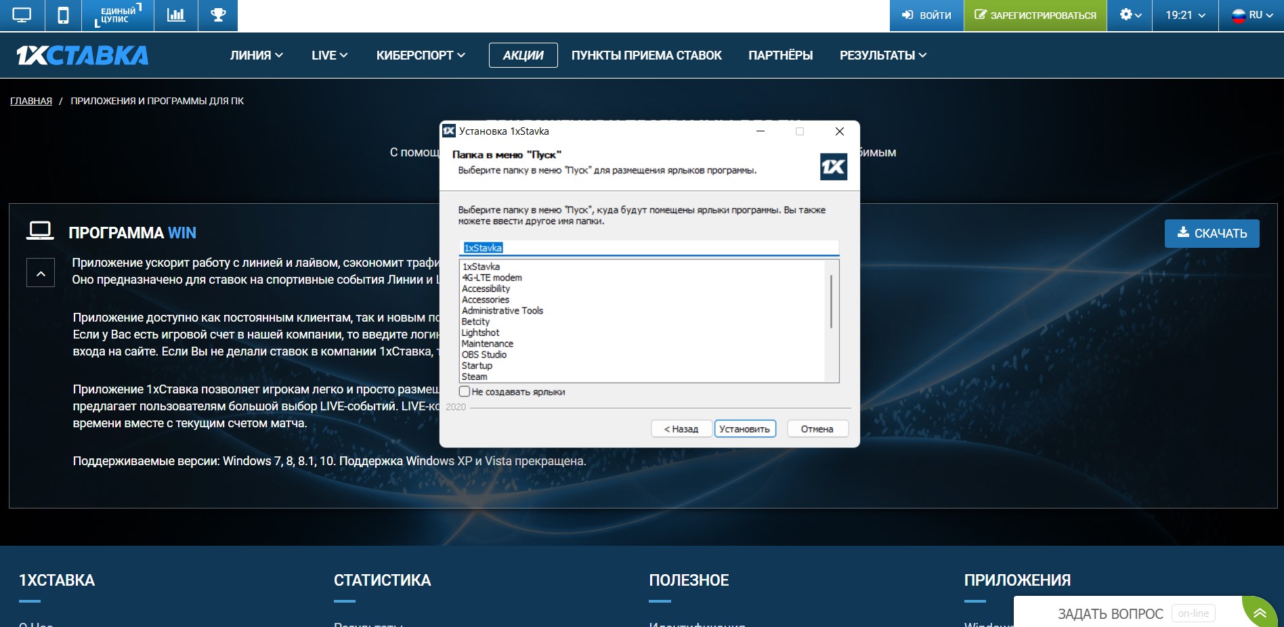Click the 1XСТАВКА site logo
The image size is (1284, 627).
[x=83, y=56]
